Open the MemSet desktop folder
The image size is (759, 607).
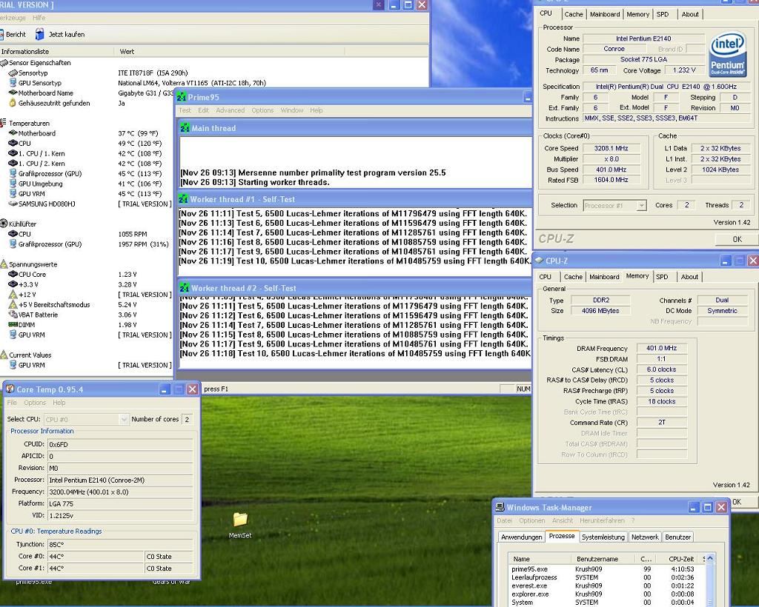240,520
